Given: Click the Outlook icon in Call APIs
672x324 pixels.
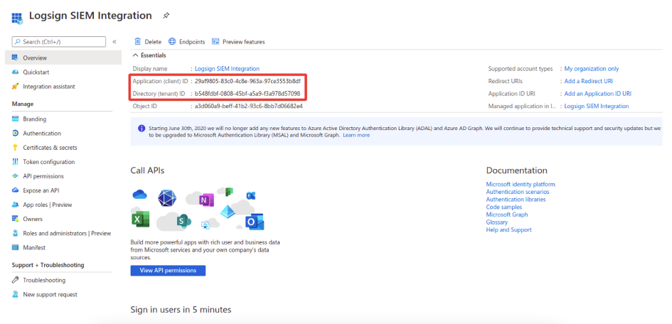Looking at the screenshot, I should point(255,222).
